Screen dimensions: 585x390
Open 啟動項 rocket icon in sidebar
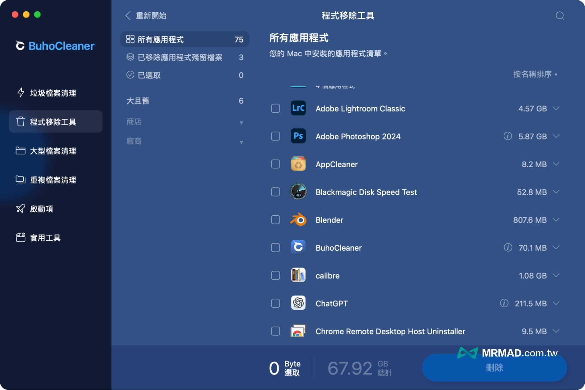pyautogui.click(x=20, y=209)
